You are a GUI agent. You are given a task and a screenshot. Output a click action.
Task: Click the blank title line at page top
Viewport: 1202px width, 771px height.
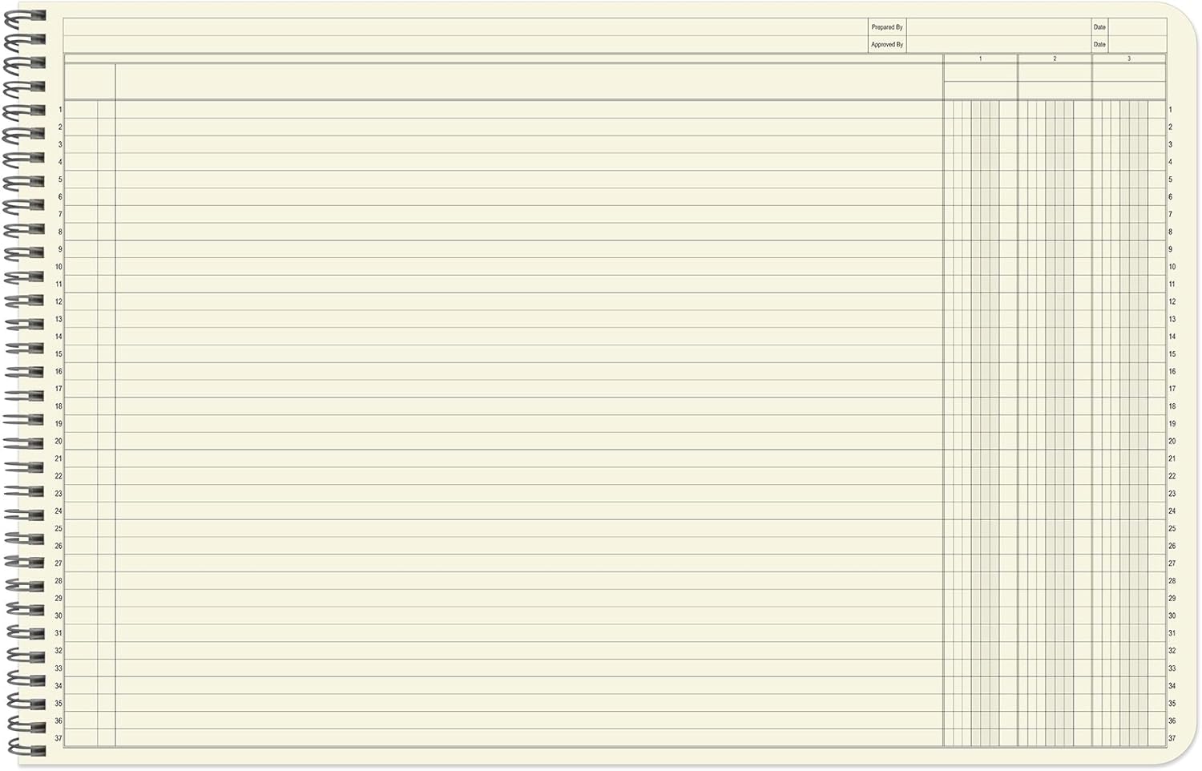point(465,27)
